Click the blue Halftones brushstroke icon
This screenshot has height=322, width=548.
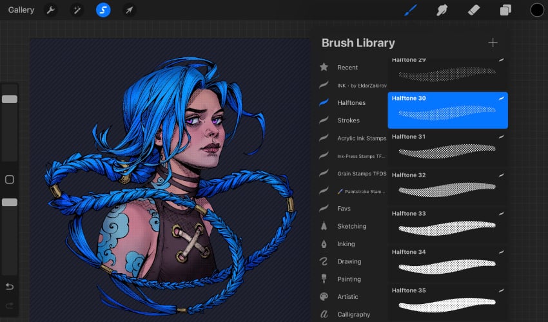324,102
